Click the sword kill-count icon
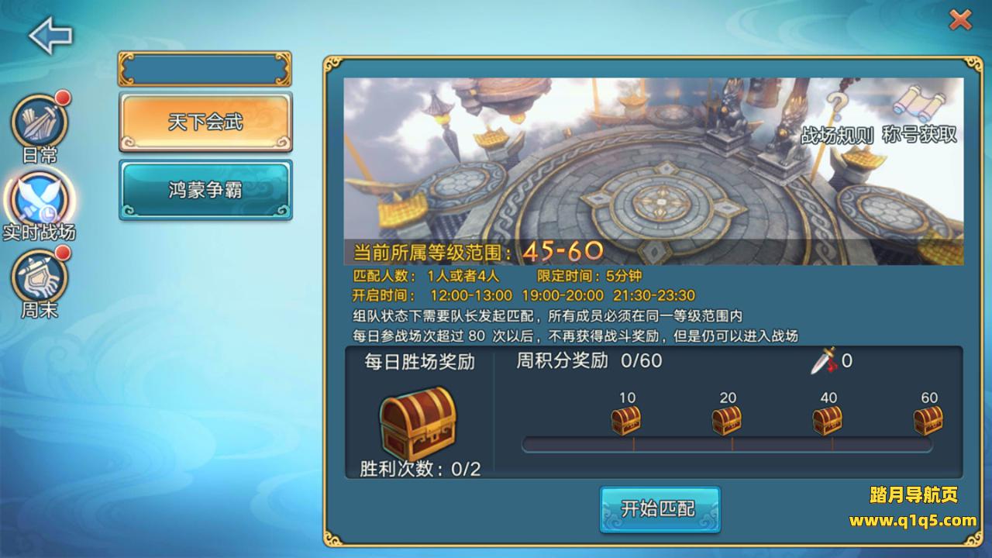 click(x=824, y=360)
